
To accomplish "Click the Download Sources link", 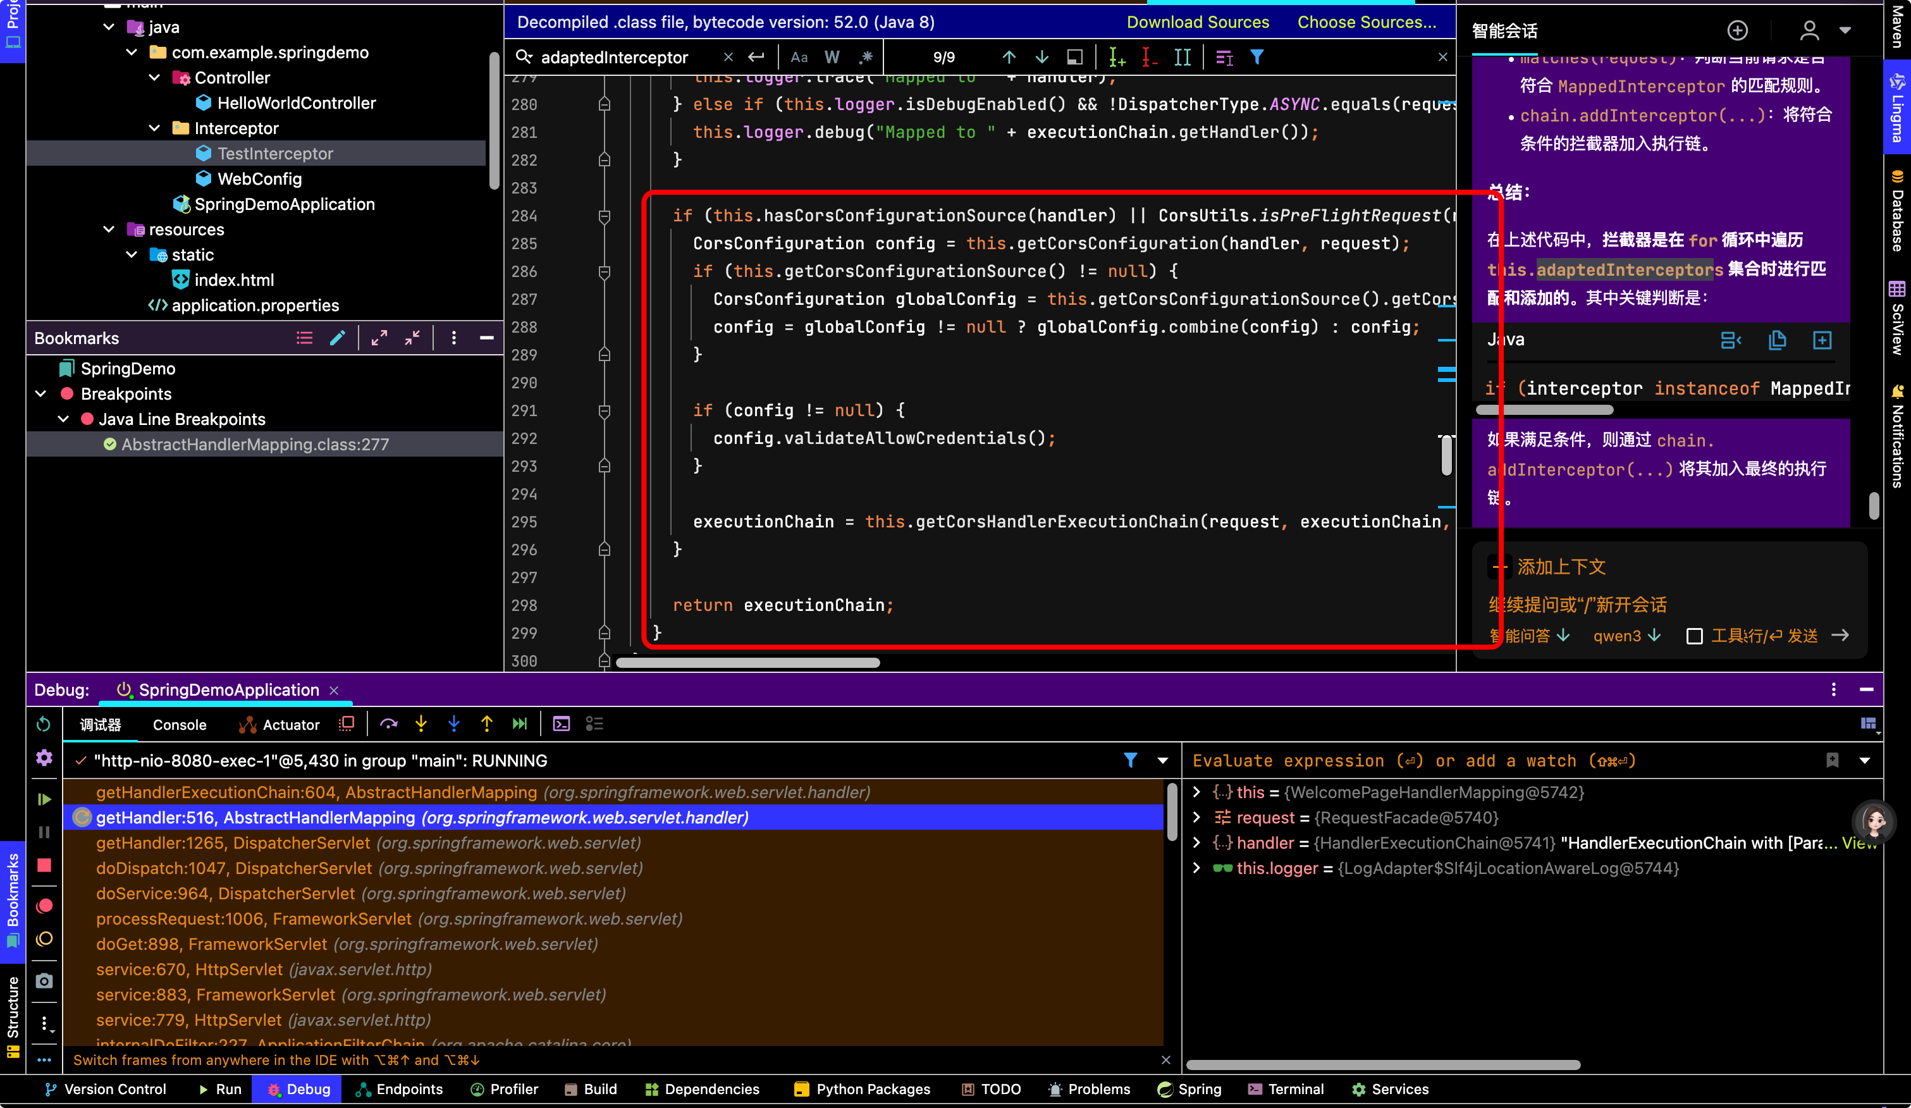I will [1198, 22].
